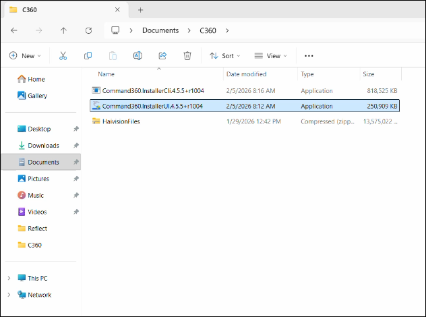Viewport: 426px width, 317px height.
Task: Go up one folder level
Action: pyautogui.click(x=63, y=30)
